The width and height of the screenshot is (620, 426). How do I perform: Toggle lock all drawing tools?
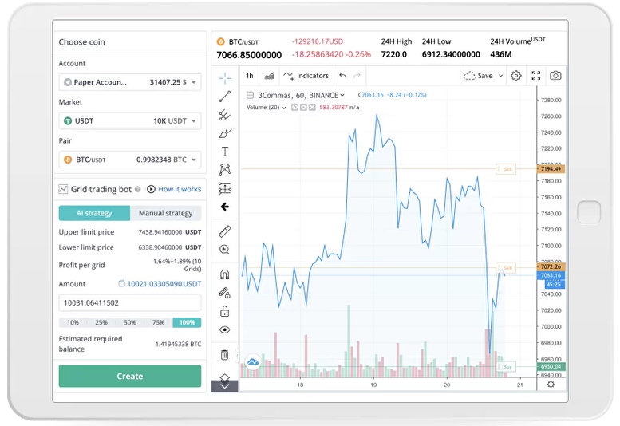tap(225, 311)
